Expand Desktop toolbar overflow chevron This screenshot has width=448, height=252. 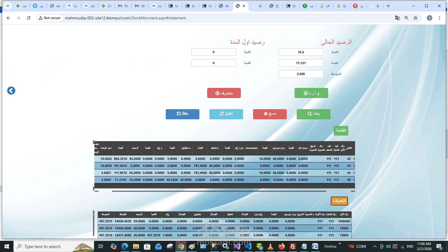click(340, 244)
